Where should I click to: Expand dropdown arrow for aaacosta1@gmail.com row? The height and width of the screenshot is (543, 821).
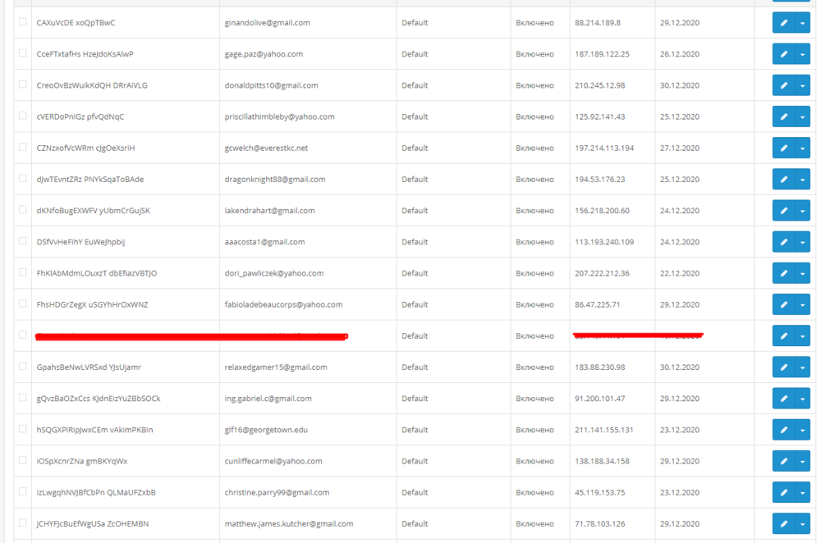pyautogui.click(x=802, y=242)
